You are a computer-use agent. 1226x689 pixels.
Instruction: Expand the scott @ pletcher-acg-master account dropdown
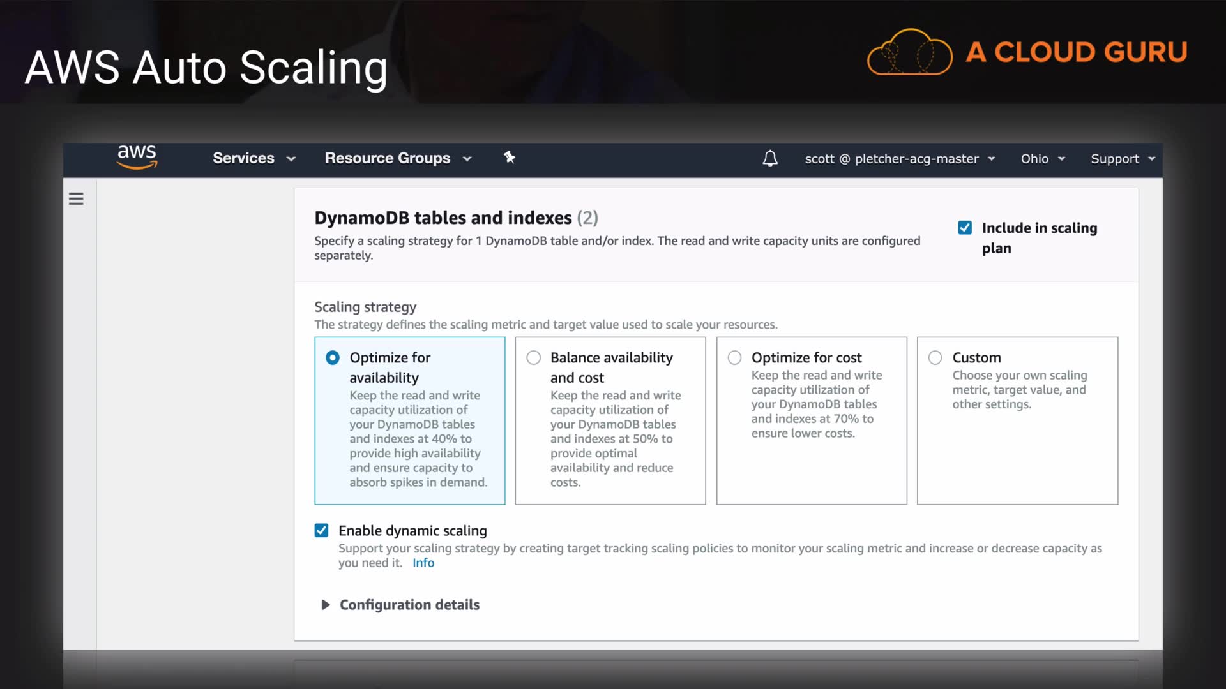899,159
